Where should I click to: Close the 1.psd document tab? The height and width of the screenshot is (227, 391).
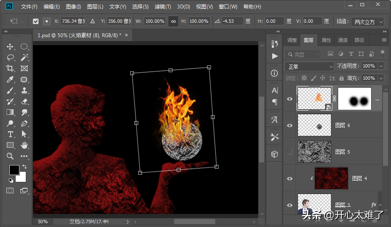126,35
